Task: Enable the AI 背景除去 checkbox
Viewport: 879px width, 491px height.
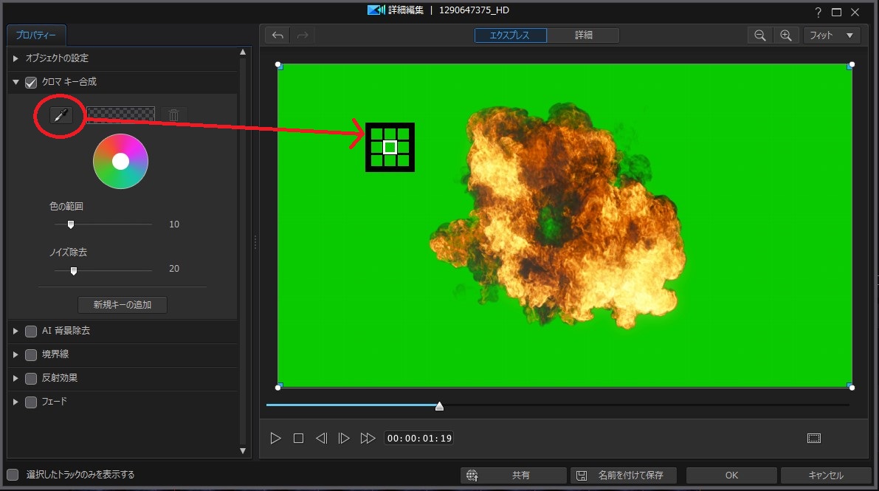Action: coord(31,332)
